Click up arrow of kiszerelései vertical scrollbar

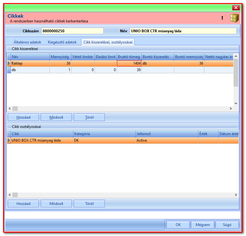click(236, 56)
